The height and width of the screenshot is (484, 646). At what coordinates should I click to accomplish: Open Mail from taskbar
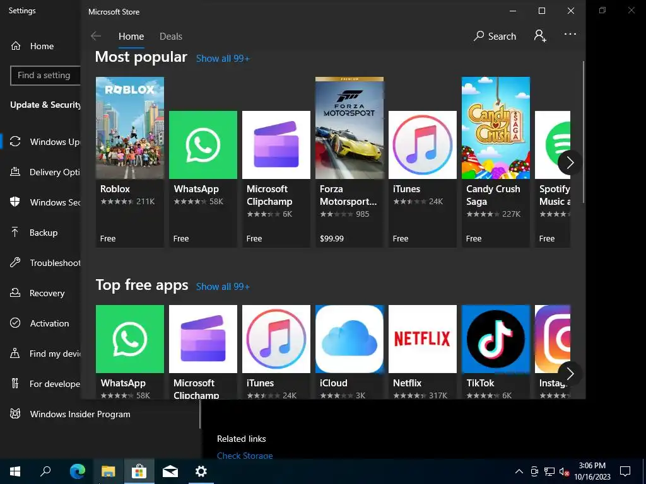tap(170, 471)
